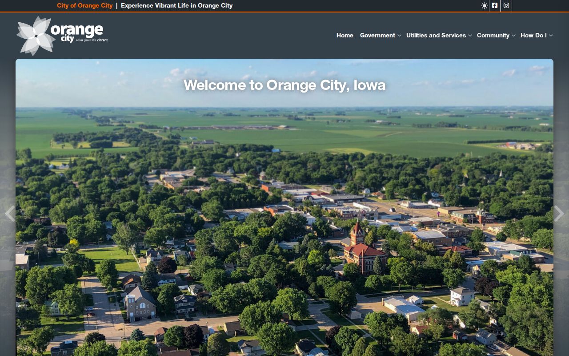The height and width of the screenshot is (356, 569).
Task: Open the Instagram page icon
Action: coord(506,6)
